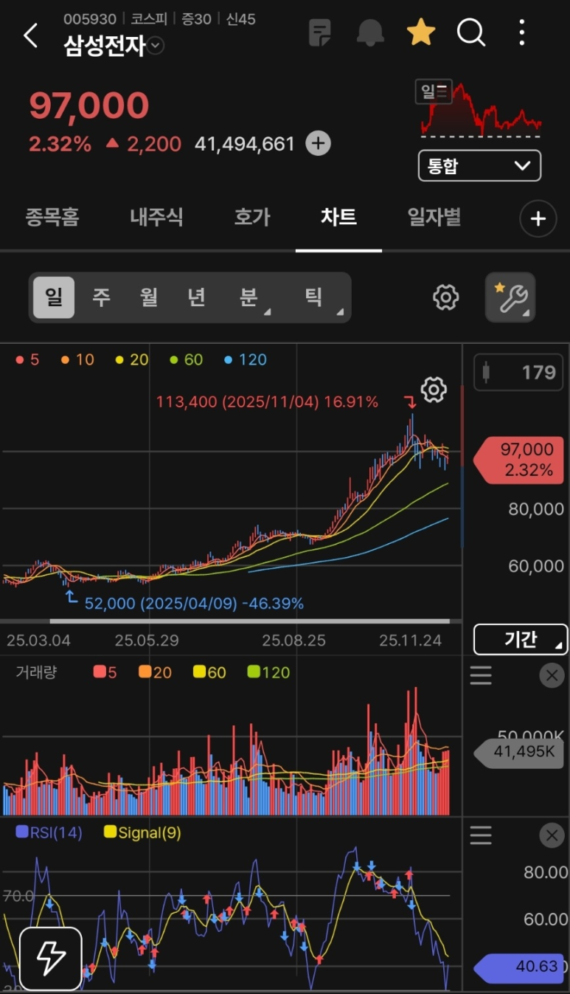Tap the 20-day moving average legend
570x994 pixels.
[x=132, y=360]
